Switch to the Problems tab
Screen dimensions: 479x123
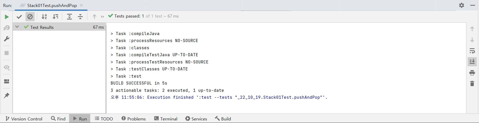134,119
